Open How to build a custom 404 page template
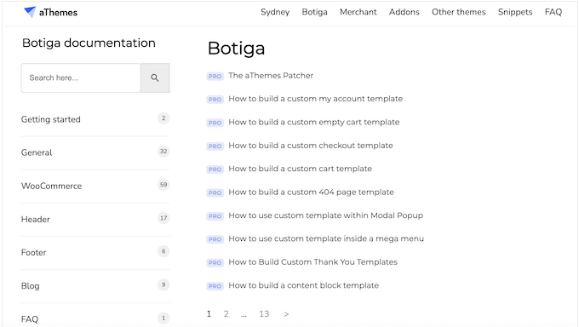 coord(311,192)
